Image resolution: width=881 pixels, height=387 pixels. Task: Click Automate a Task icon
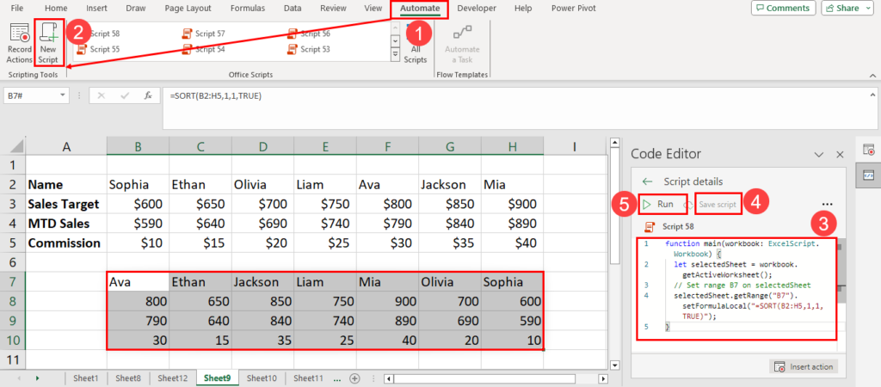pos(462,34)
